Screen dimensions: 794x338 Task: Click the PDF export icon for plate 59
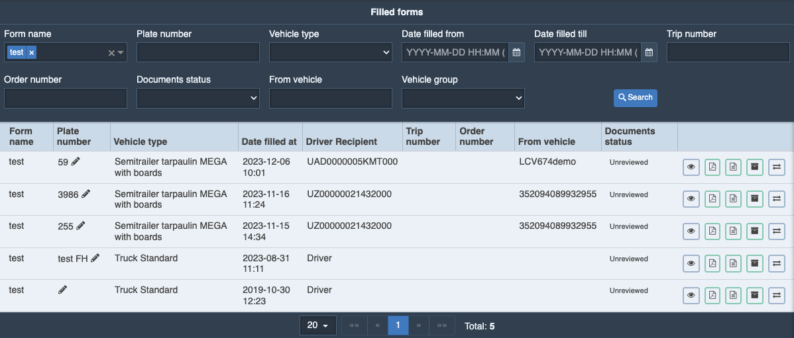[x=712, y=167]
